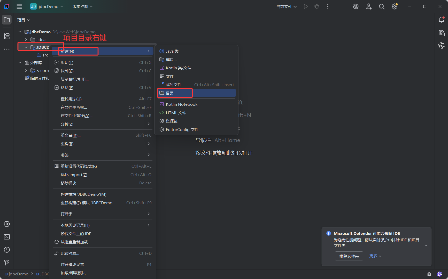Open Search Everywhere magnifier
Viewport: 448px width, 279px height.
pos(382,6)
